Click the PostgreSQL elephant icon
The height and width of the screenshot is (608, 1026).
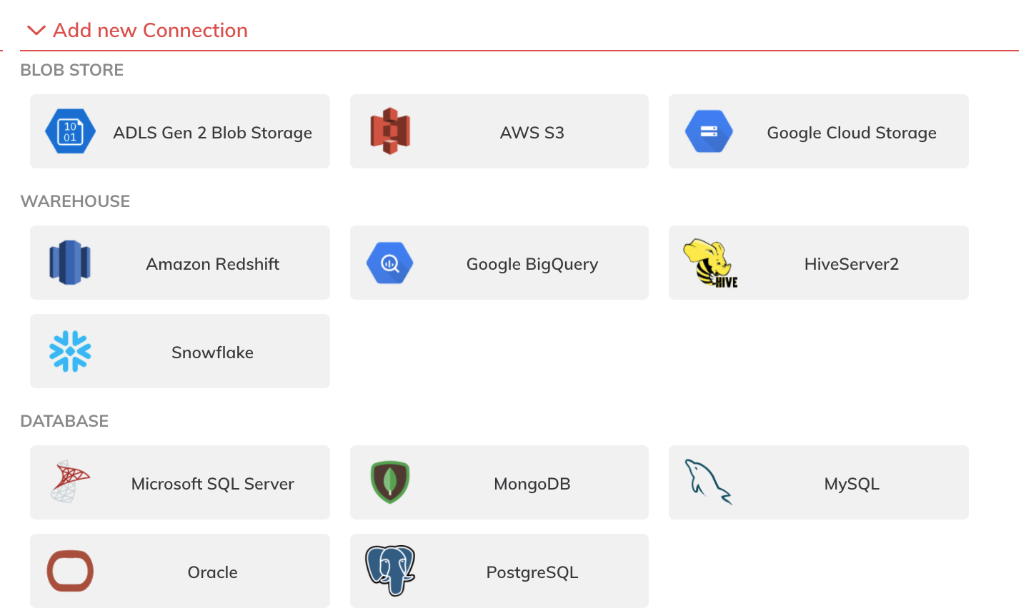(x=390, y=570)
